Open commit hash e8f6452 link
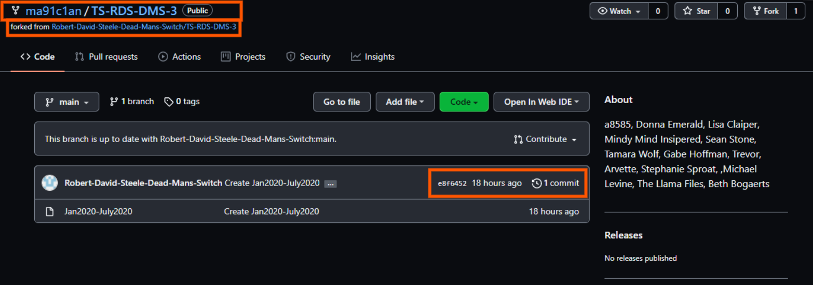The width and height of the screenshot is (813, 285). point(452,183)
